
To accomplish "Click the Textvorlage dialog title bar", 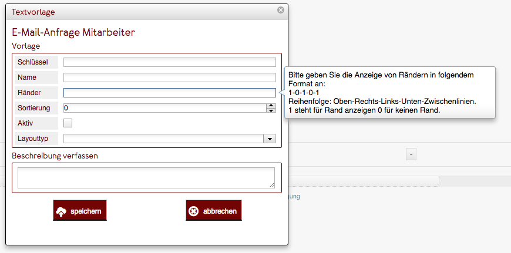I will pyautogui.click(x=147, y=12).
